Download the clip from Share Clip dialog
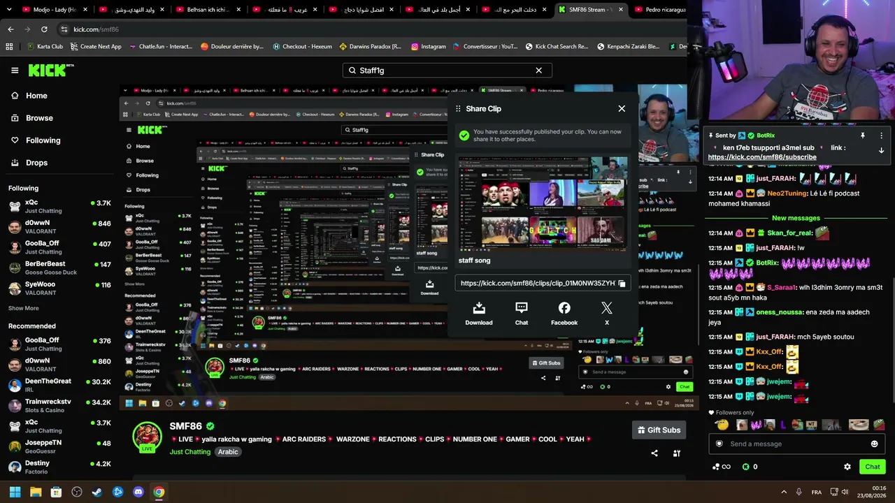 pos(479,314)
